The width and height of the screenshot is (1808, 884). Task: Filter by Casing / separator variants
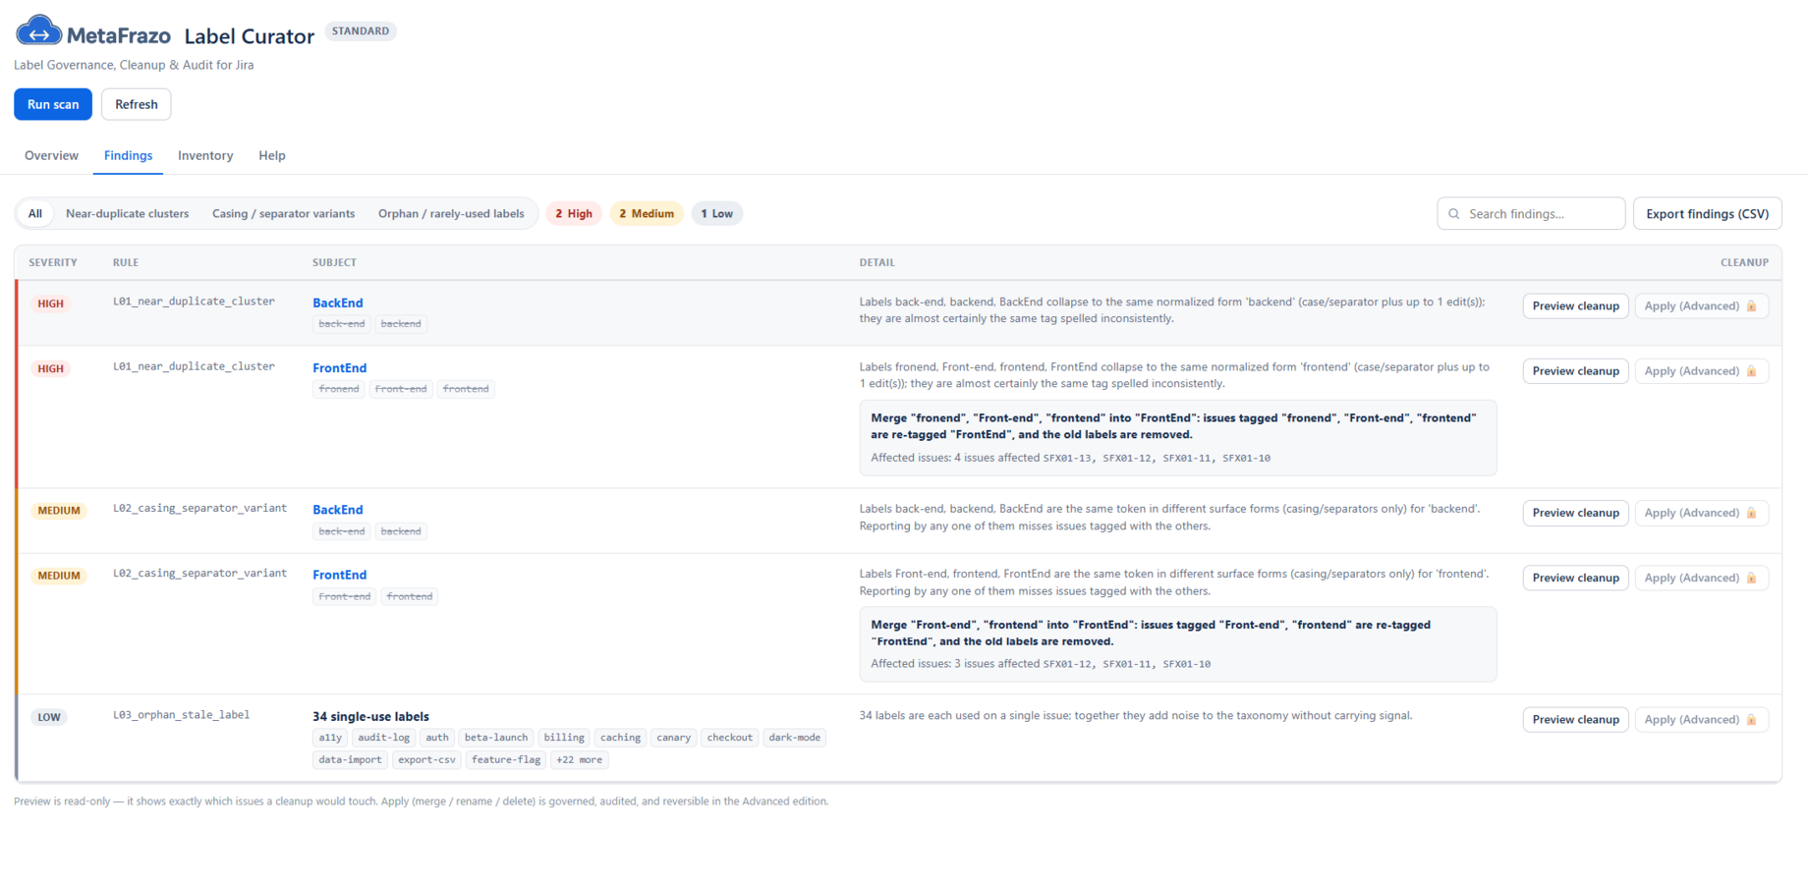(283, 214)
